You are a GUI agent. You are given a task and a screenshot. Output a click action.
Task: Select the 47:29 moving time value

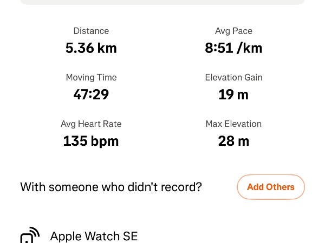coord(91,94)
